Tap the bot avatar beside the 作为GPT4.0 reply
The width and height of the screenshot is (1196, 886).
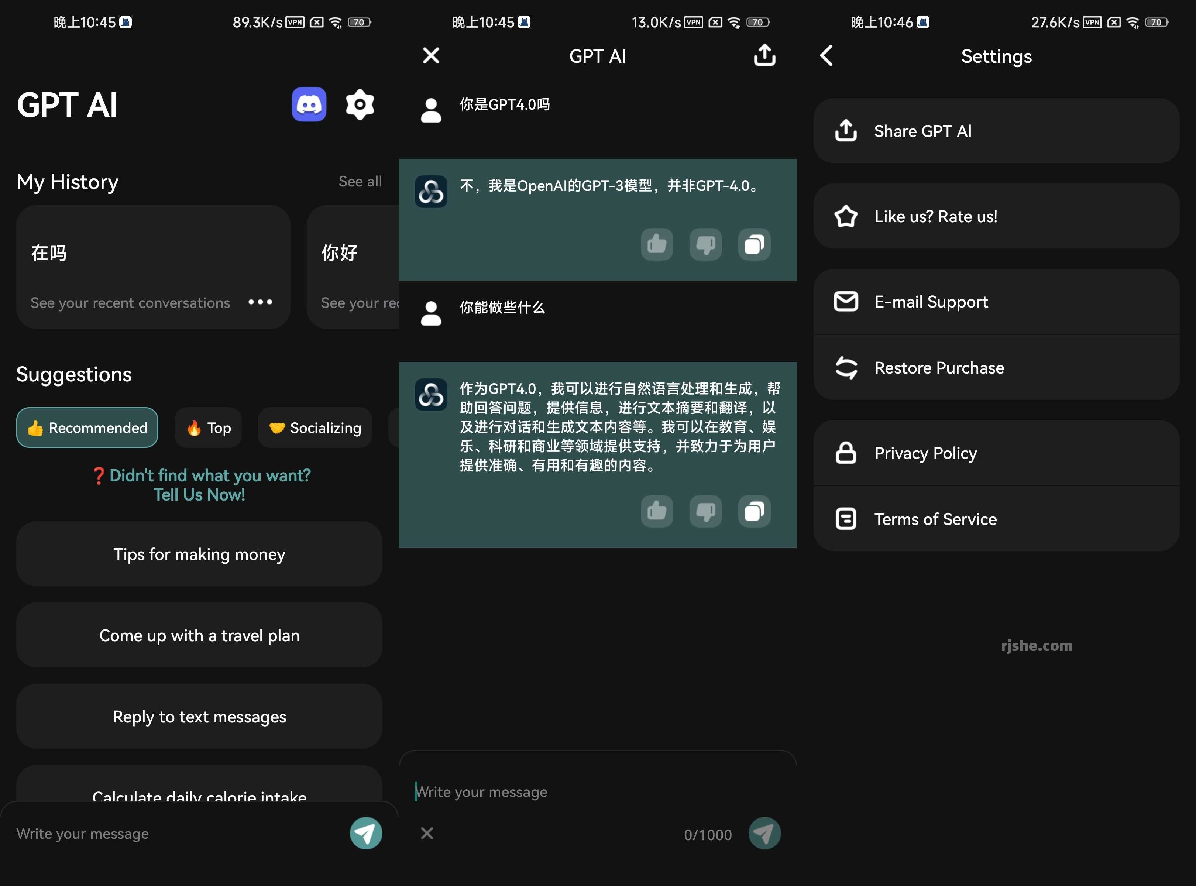click(431, 395)
